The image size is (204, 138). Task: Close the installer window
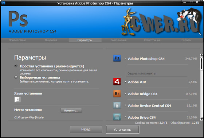coord(197,2)
